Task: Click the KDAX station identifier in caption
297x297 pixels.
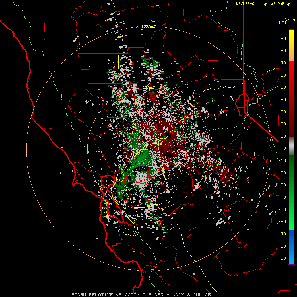Action: (179, 295)
